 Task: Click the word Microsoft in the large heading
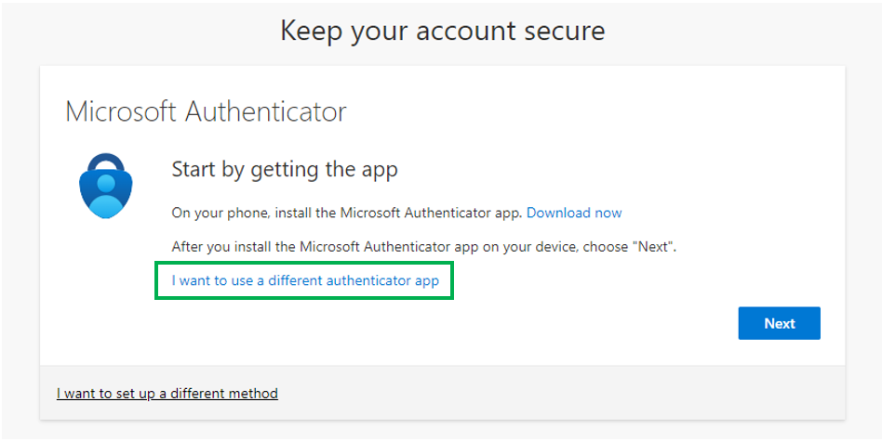point(121,111)
